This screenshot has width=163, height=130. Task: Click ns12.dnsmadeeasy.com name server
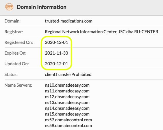67,97
